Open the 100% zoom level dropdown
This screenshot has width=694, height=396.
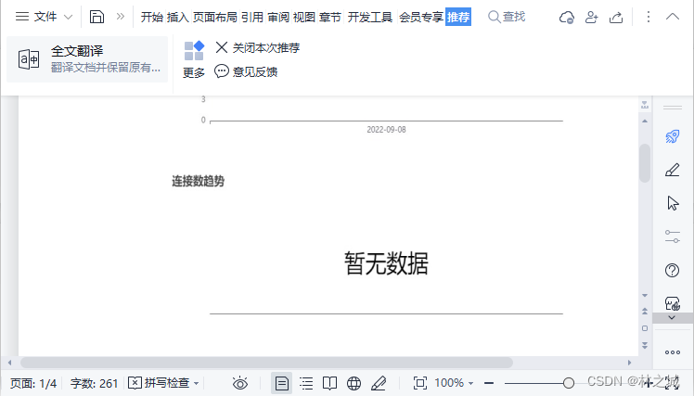coord(454,383)
